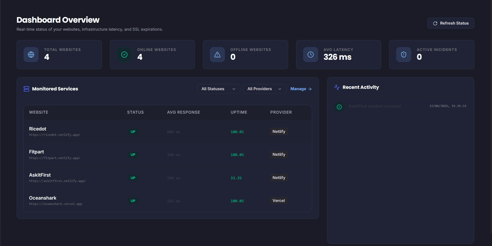492x246 pixels.
Task: Open https://fitpart.netlify.app/ URL text
Action: (x=55, y=158)
